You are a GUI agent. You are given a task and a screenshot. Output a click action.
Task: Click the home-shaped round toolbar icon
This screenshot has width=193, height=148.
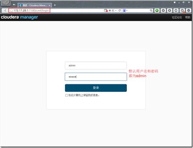coord(176,11)
